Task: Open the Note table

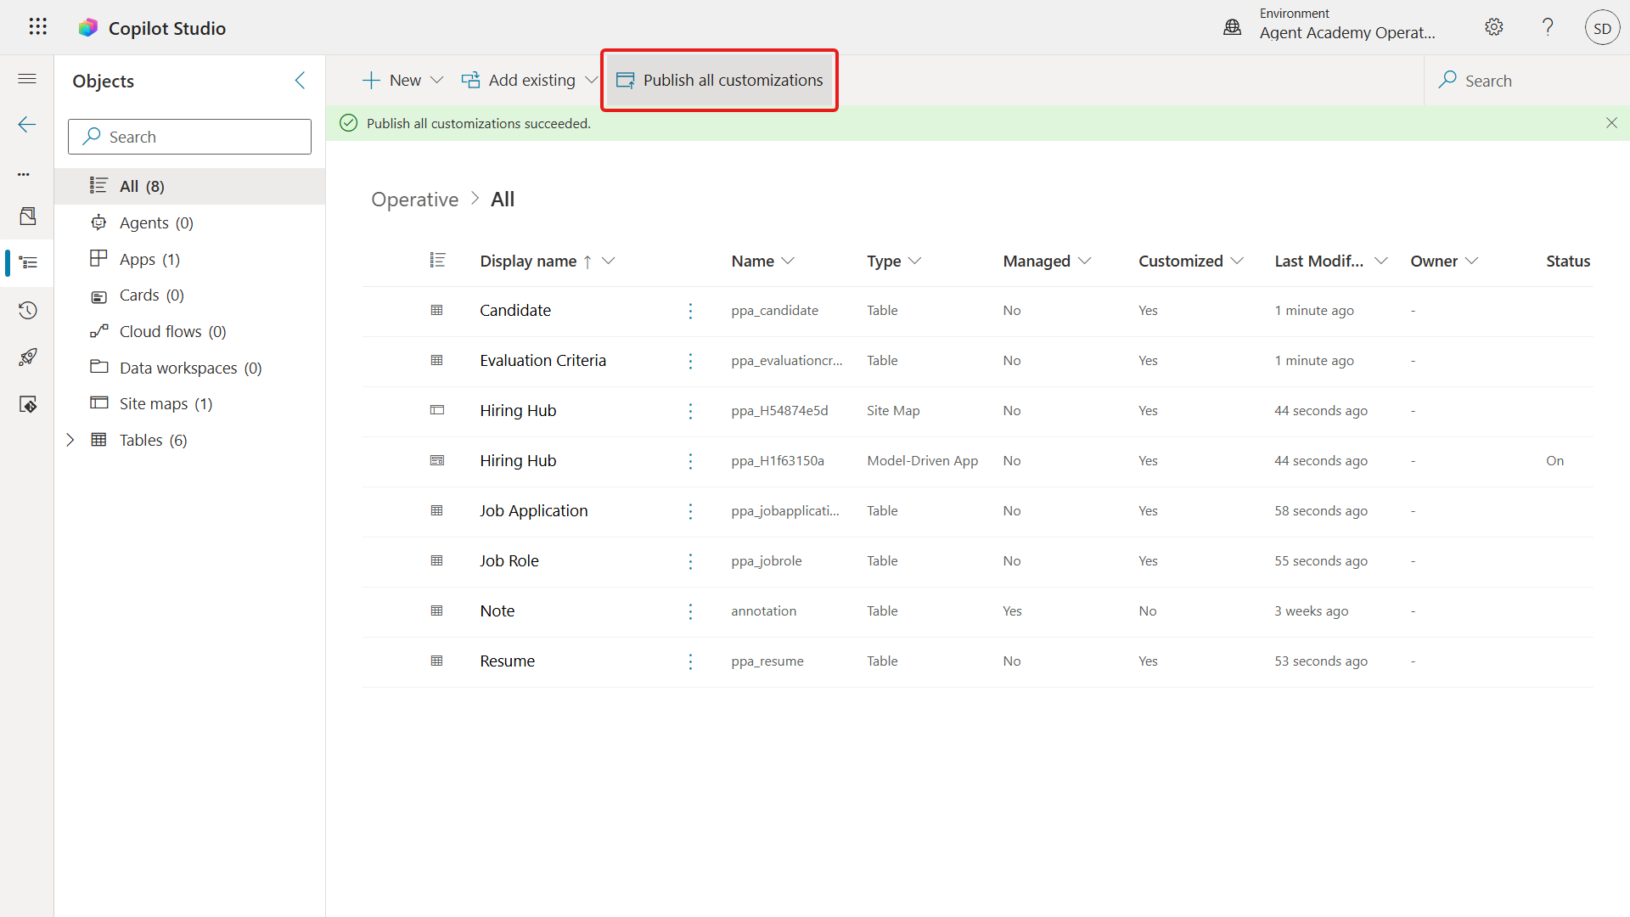Action: pyautogui.click(x=497, y=611)
